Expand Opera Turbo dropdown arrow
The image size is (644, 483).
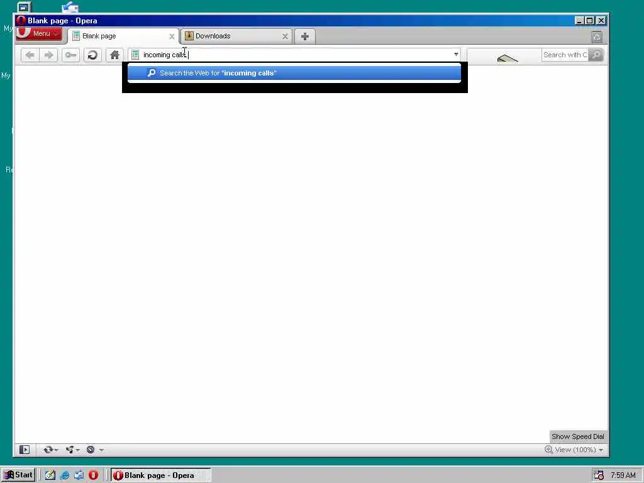coord(101,450)
